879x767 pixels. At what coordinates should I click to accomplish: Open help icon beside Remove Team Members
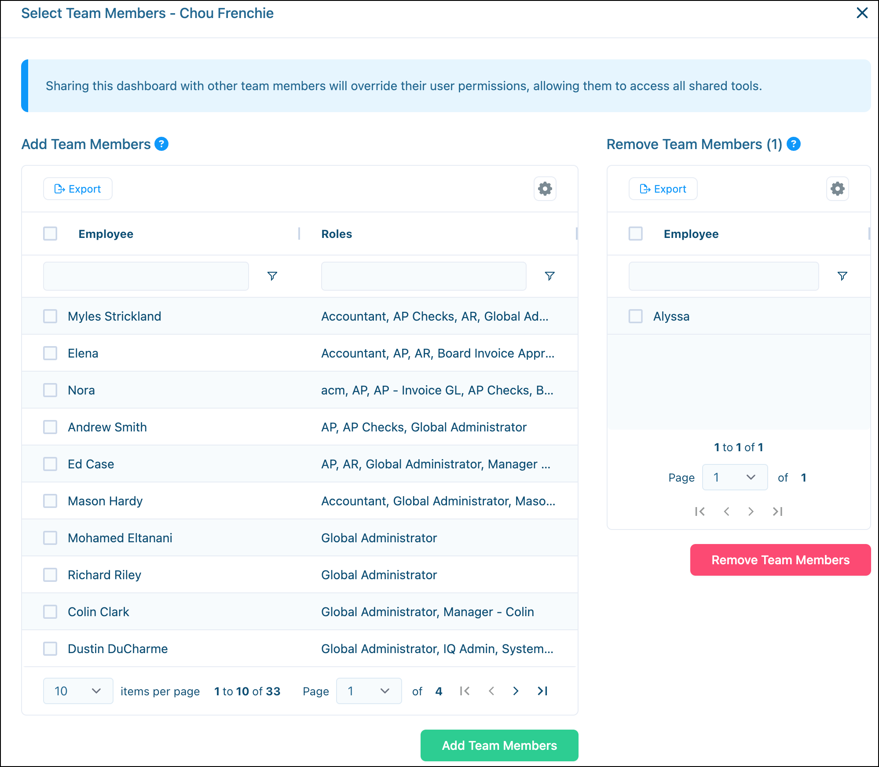click(x=793, y=144)
